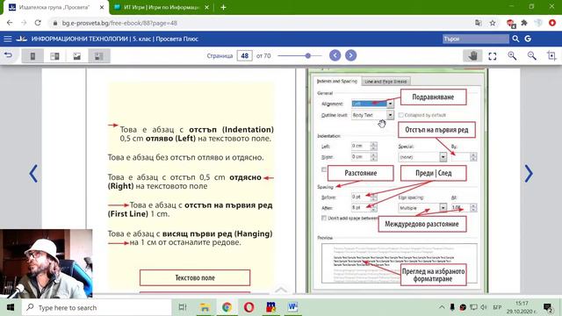Zoom out with the magnifier minus icon
This screenshot has height=316, width=562.
point(532,56)
